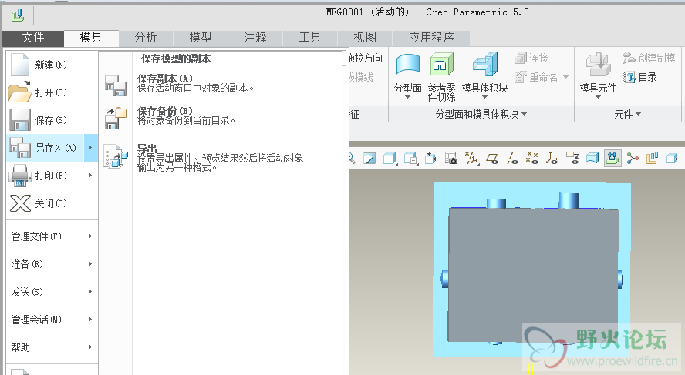Select the Print 打印(P) printer icon
Viewport: 685px width, 375px height.
[x=20, y=176]
